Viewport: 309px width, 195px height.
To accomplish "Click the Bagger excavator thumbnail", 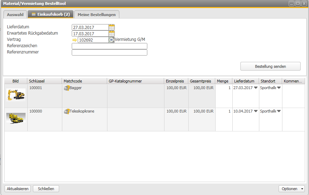I will [16, 95].
